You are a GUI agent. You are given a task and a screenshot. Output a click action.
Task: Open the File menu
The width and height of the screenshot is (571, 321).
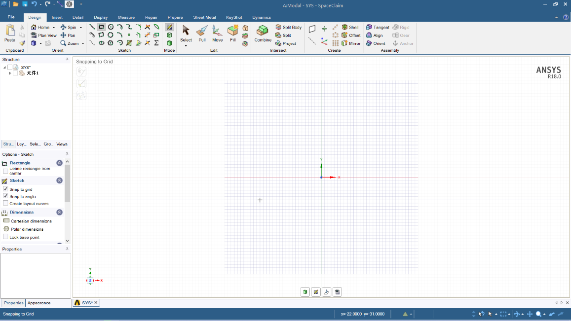point(11,17)
